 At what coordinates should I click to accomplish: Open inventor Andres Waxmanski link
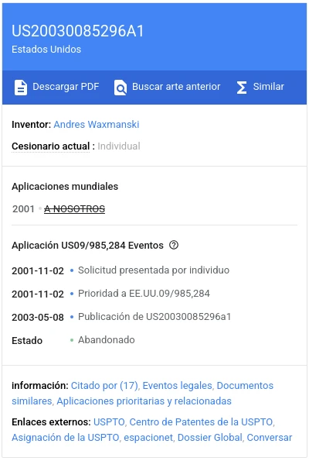tap(96, 125)
